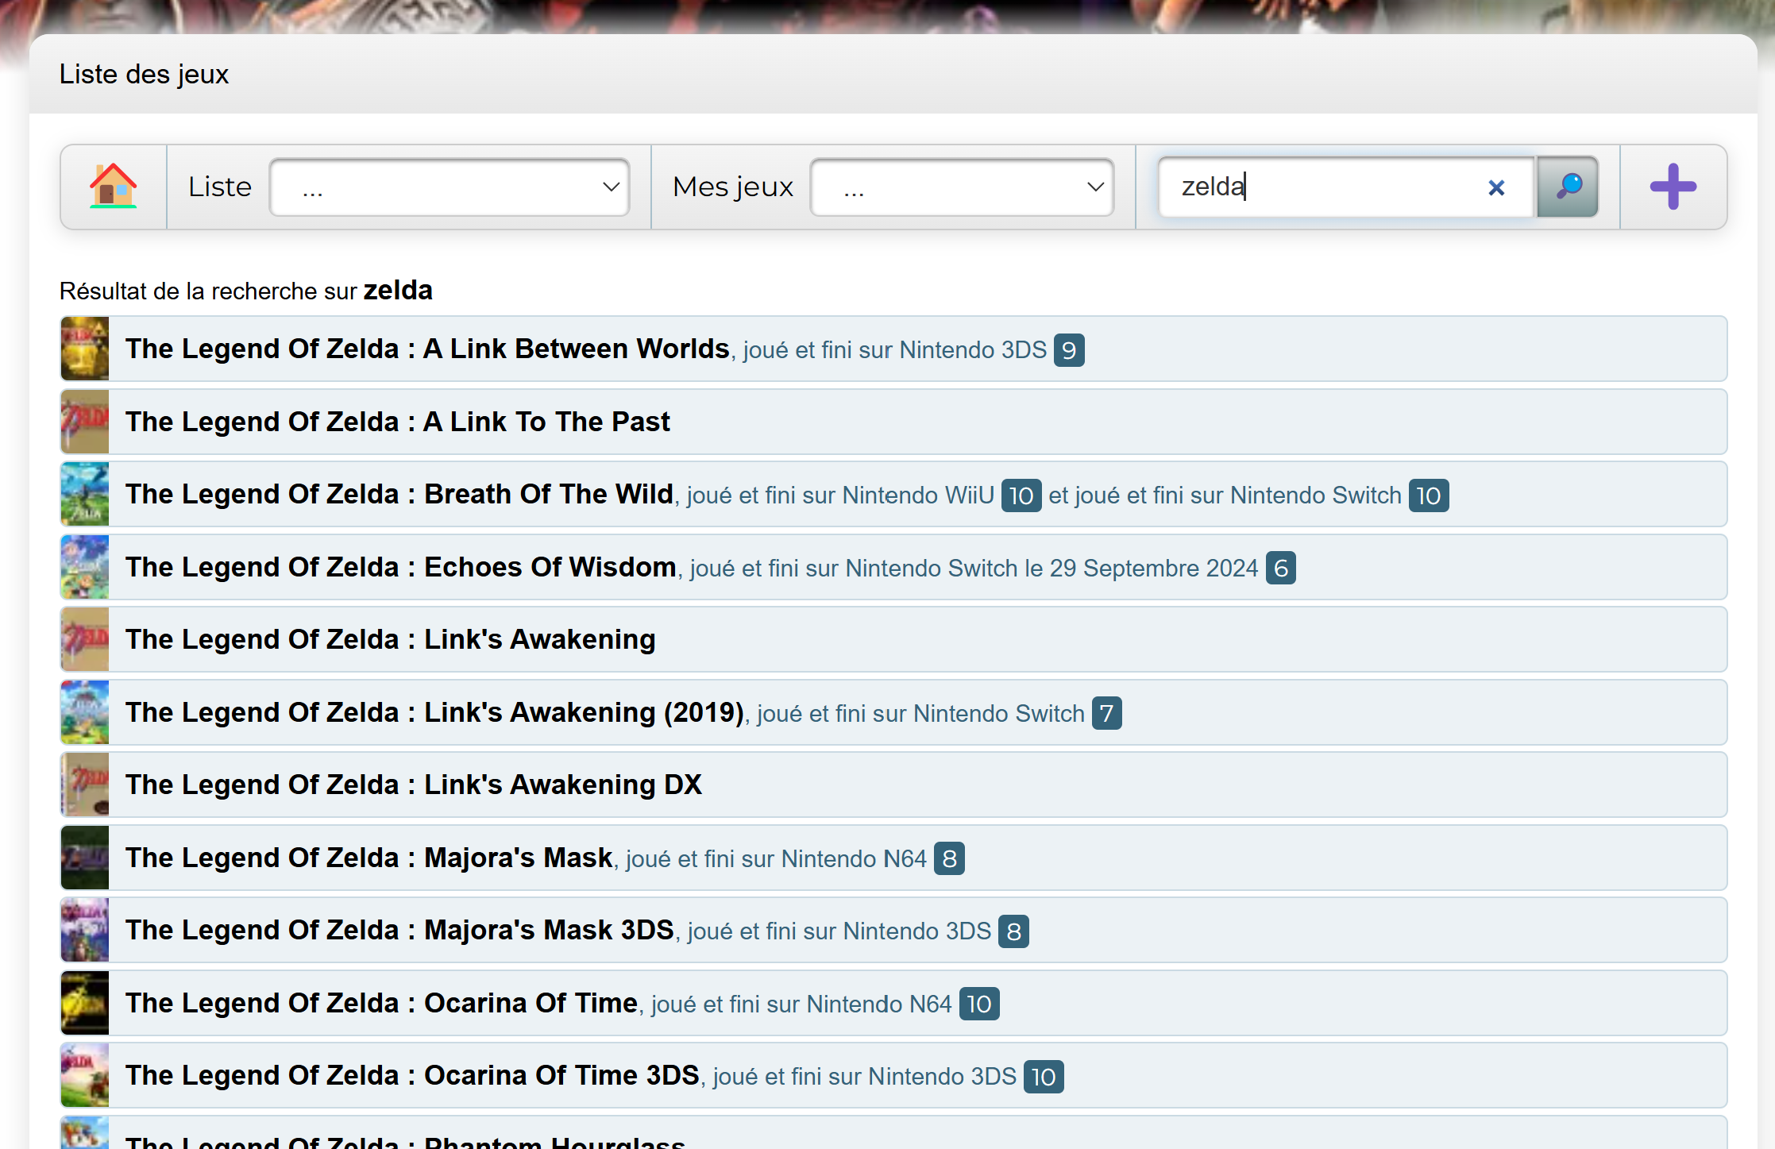The width and height of the screenshot is (1775, 1149).
Task: Open The Legend Of Zelda : Link's Awakening DX
Action: [414, 785]
